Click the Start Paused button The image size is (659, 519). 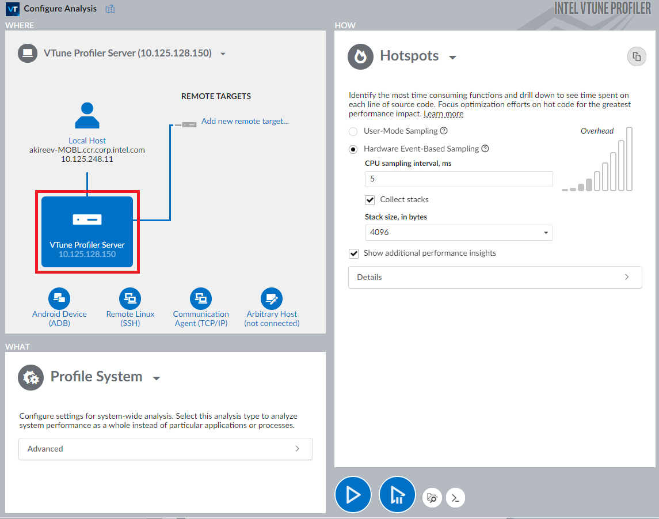[397, 495]
